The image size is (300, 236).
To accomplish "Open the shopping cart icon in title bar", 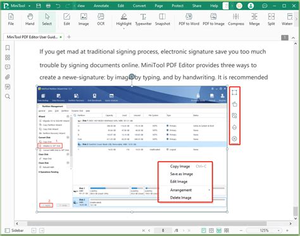I will (239, 6).
